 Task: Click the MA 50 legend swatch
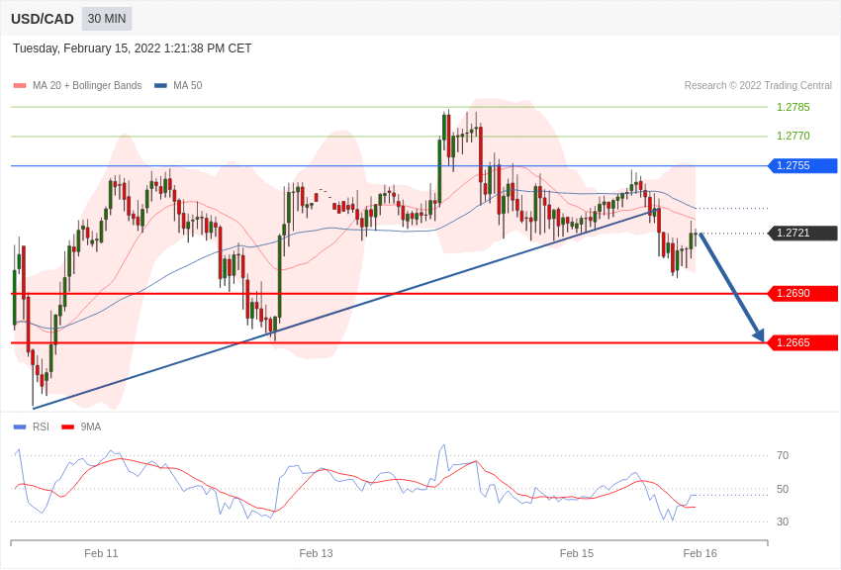tap(160, 86)
